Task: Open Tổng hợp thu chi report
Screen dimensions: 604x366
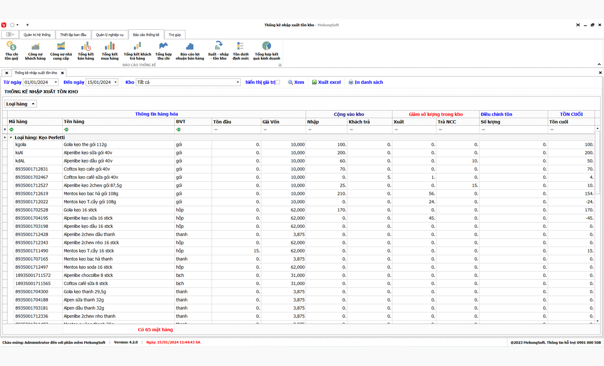Action: [163, 51]
